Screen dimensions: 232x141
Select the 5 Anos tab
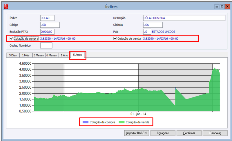coord(77,55)
